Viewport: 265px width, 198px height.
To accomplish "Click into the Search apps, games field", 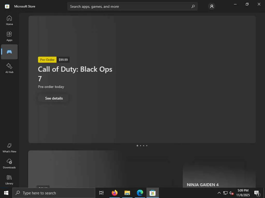I will coord(132,6).
